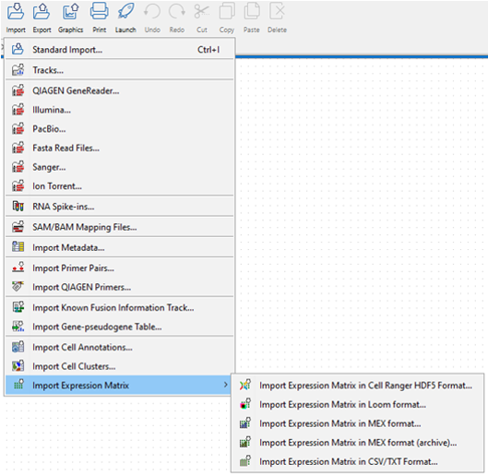
Task: Select highlighted Import Expression Matrix entry
Action: [118, 385]
